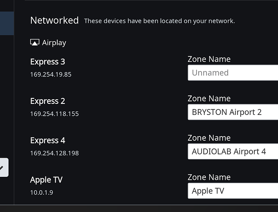The height and width of the screenshot is (212, 278).
Task: Click IP address 169.254.118.155
Action: (x=54, y=114)
